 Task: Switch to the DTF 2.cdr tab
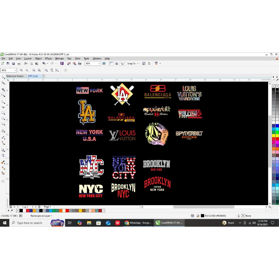point(33,76)
